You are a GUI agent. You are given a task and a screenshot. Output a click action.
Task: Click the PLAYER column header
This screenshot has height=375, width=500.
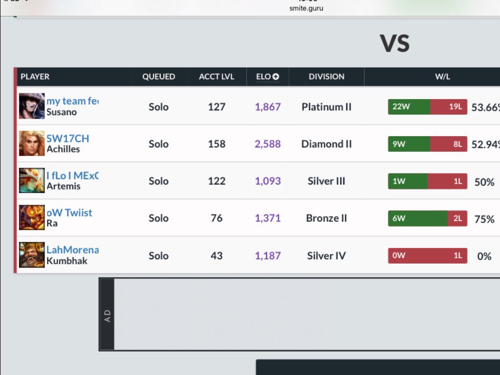coord(35,77)
